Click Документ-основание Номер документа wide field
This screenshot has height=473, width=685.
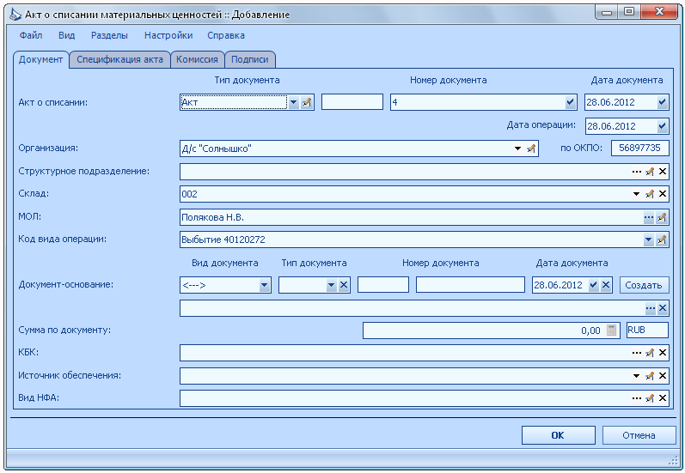(470, 285)
